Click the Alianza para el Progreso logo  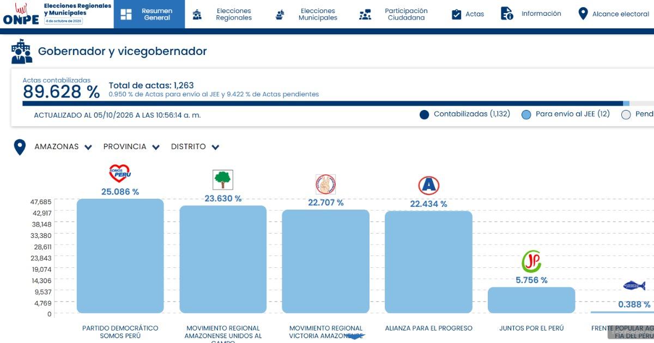(428, 186)
